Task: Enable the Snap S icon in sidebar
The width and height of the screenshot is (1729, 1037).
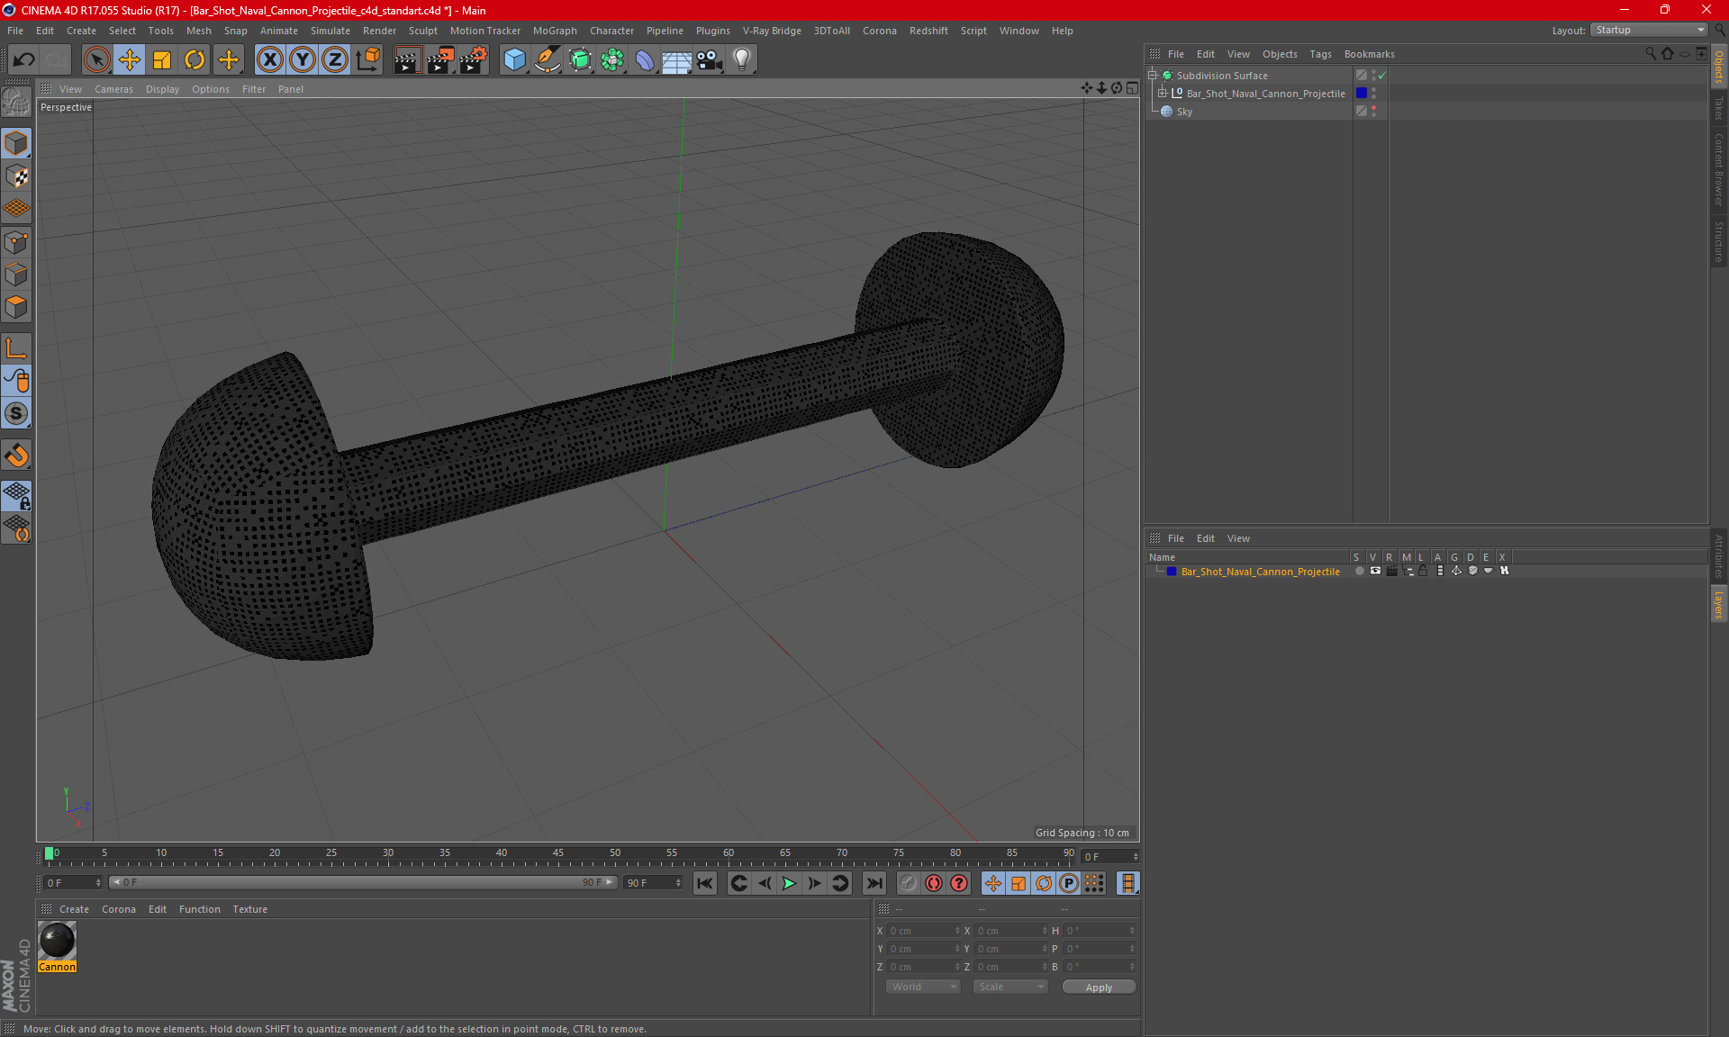Action: [16, 413]
